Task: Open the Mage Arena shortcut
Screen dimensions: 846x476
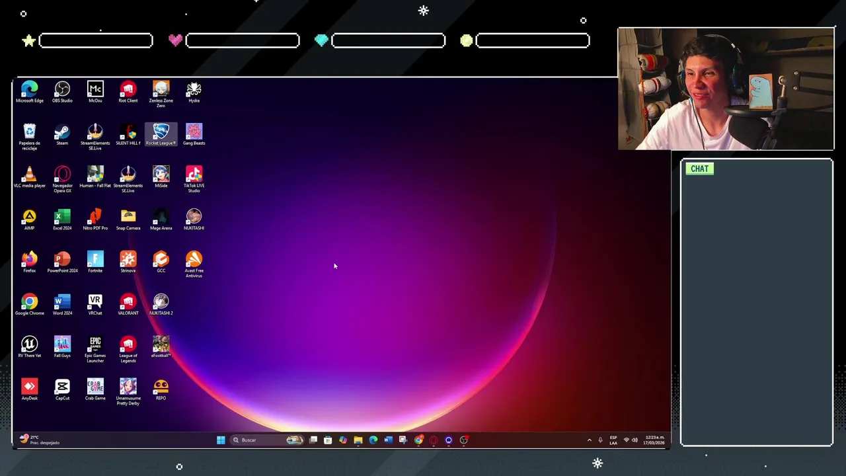Action: pos(161,219)
